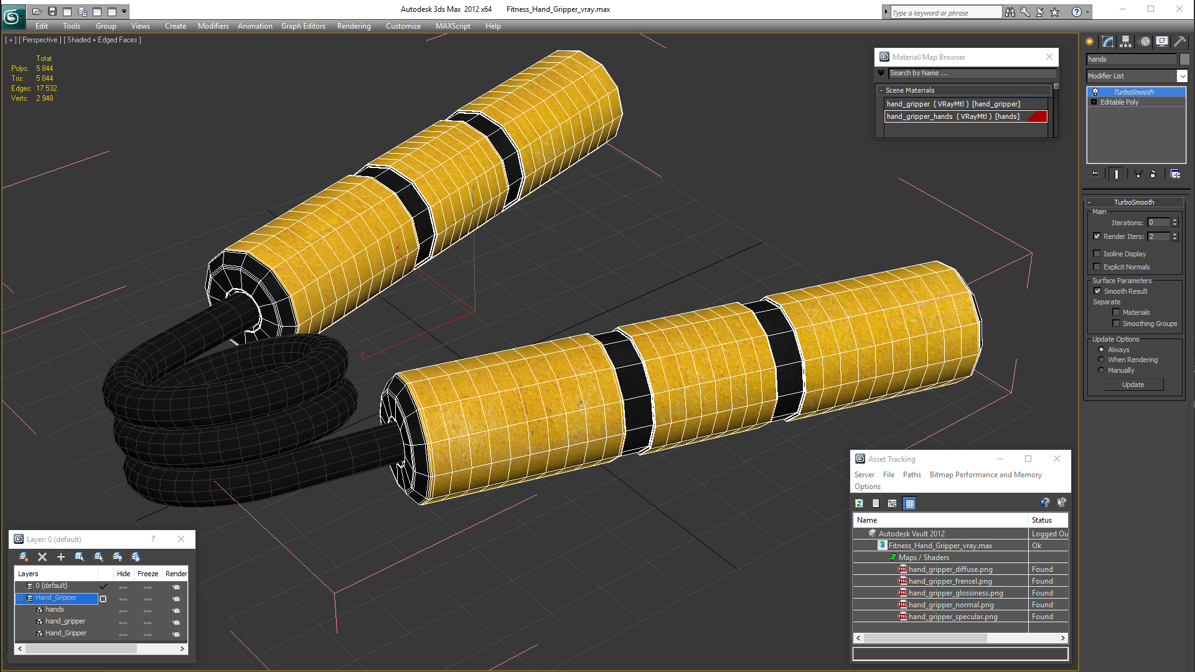This screenshot has width=1195, height=672.
Task: Click the Pin Stack icon
Action: click(1095, 174)
